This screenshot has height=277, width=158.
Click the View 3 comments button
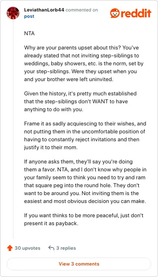click(x=79, y=264)
